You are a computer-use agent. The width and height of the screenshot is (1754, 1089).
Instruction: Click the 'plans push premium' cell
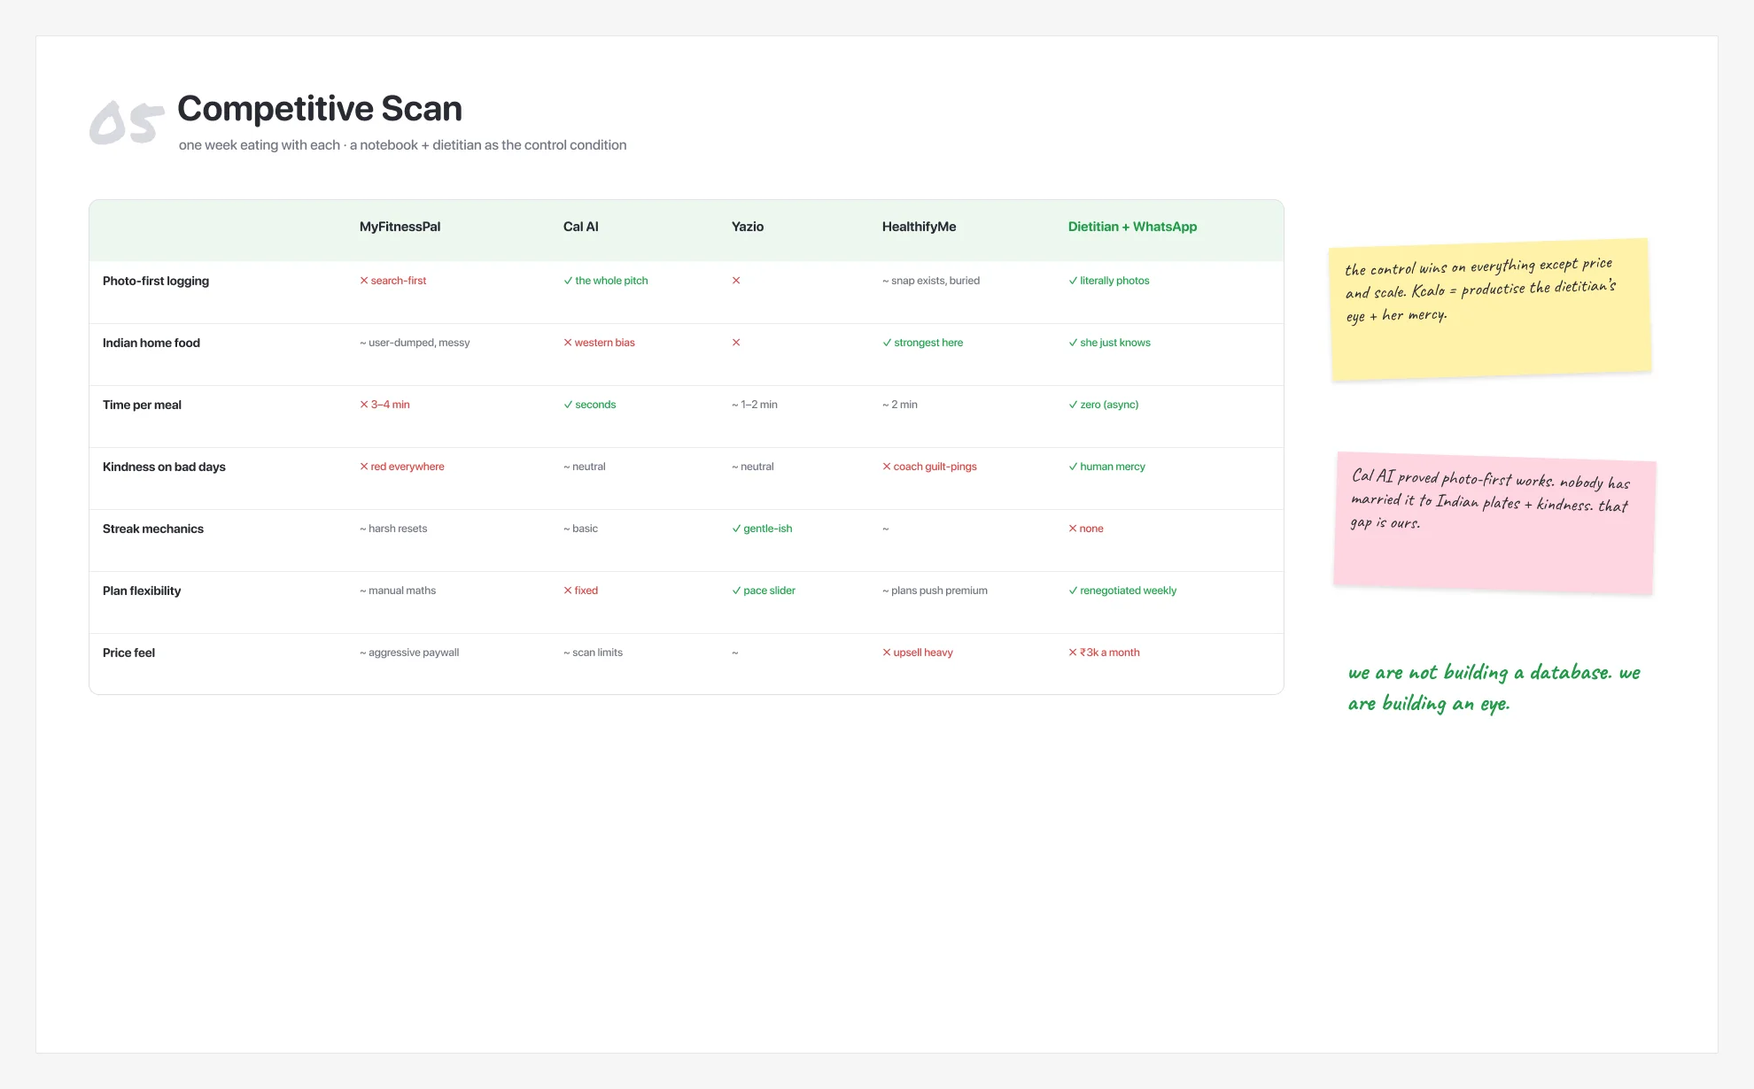pyautogui.click(x=935, y=591)
